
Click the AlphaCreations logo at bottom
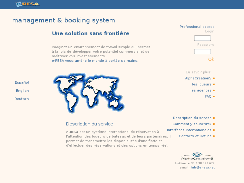tap(197, 156)
